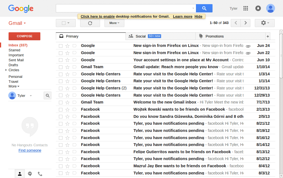Show Hangouts conversations quote icon
Image resolution: width=283 pixels, height=178 pixels.
pos(30,174)
